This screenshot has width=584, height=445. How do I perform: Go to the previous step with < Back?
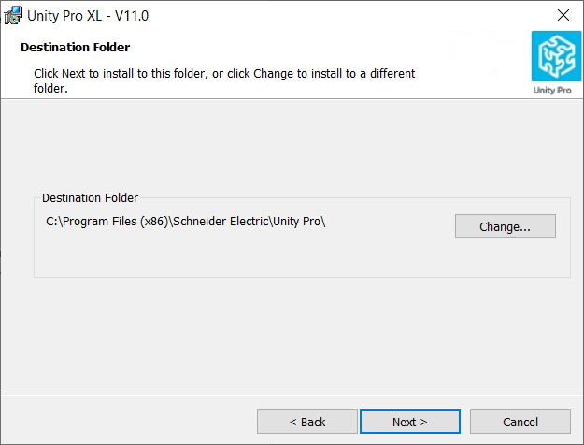(x=307, y=422)
